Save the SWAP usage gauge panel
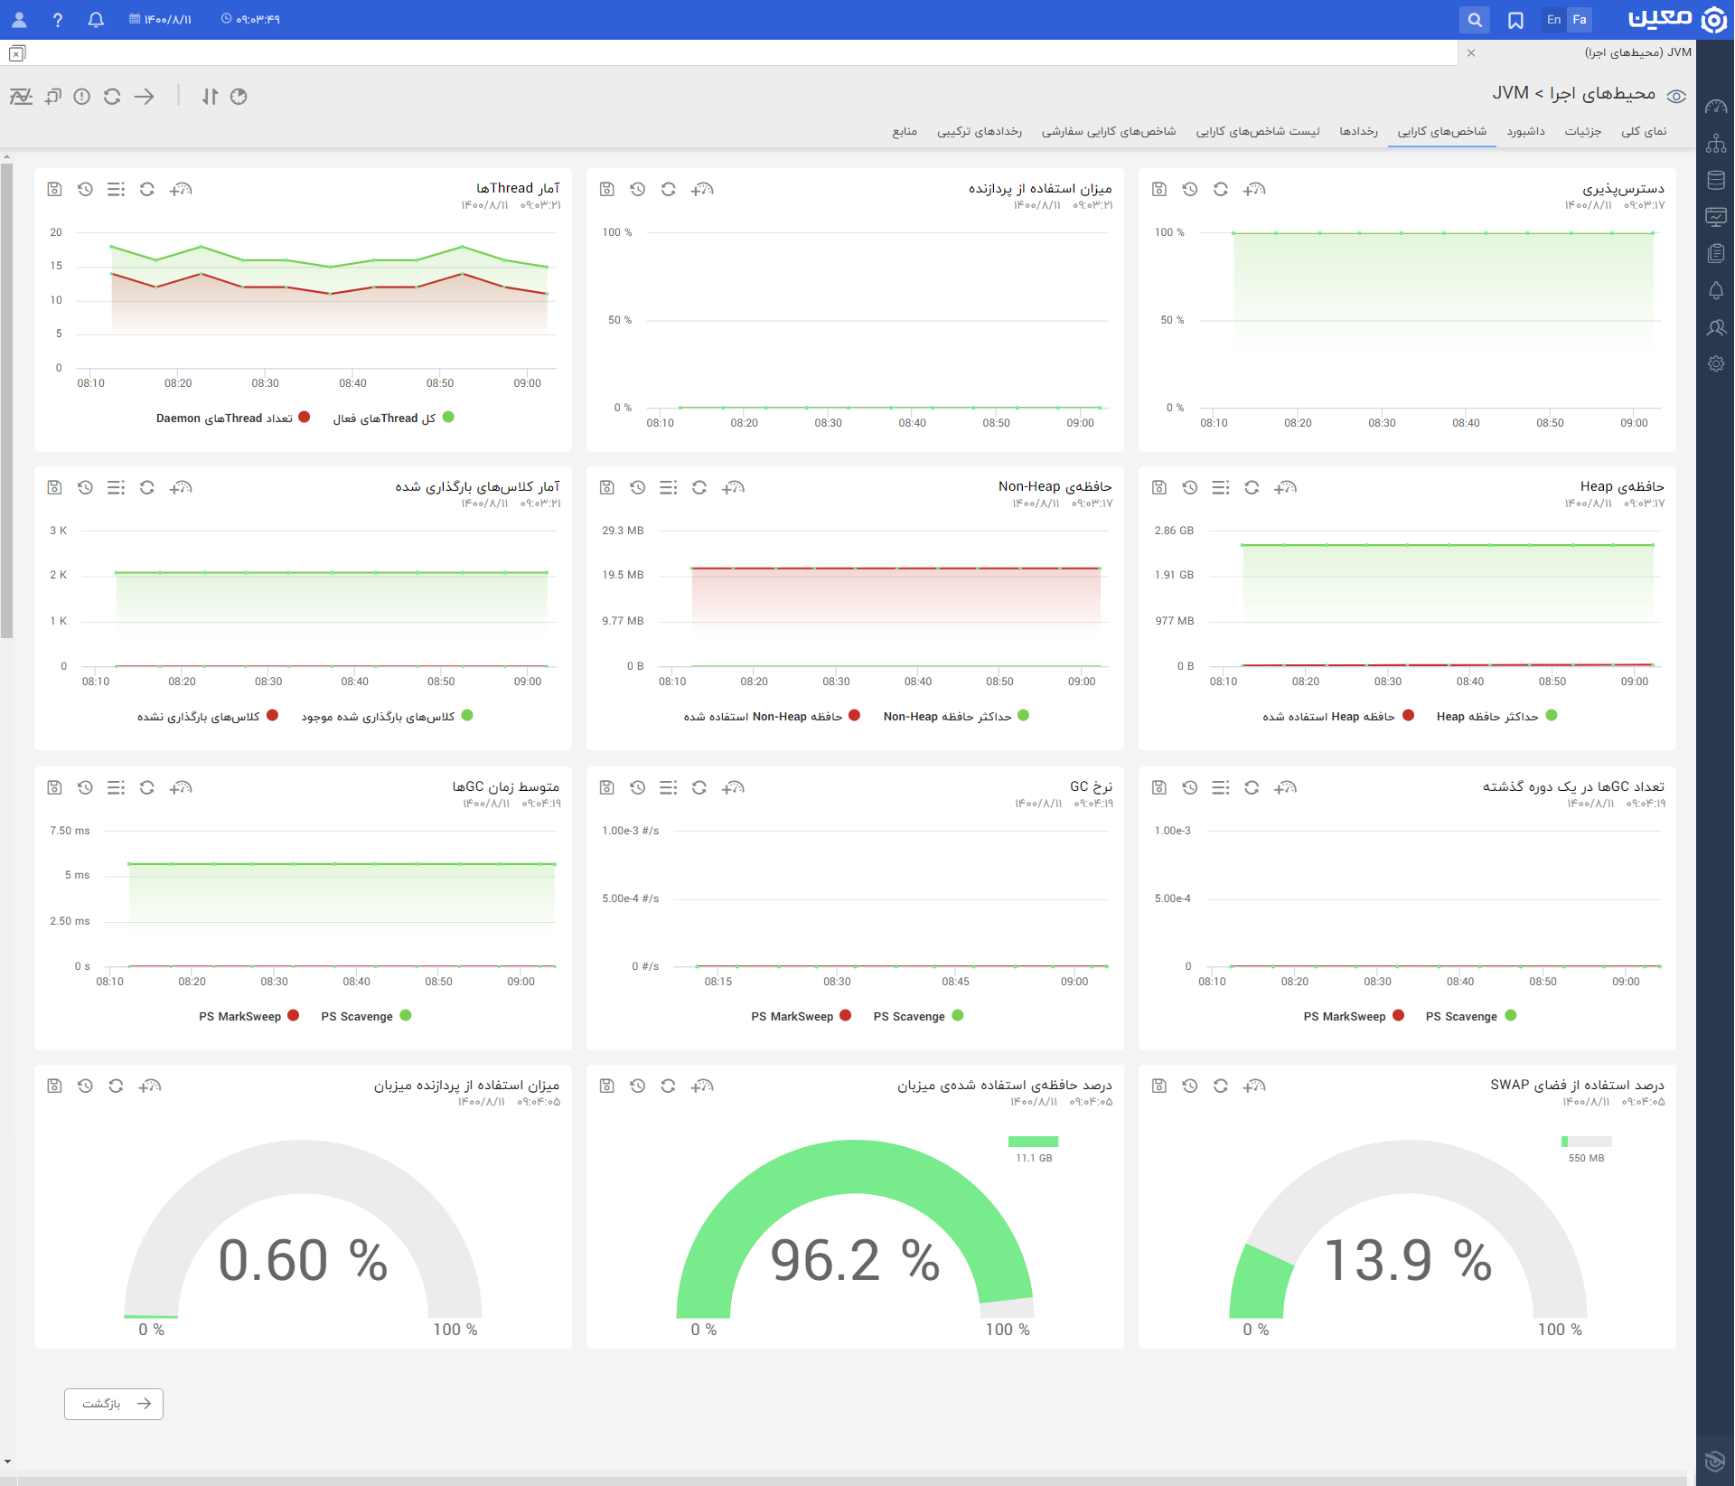 point(1159,1086)
